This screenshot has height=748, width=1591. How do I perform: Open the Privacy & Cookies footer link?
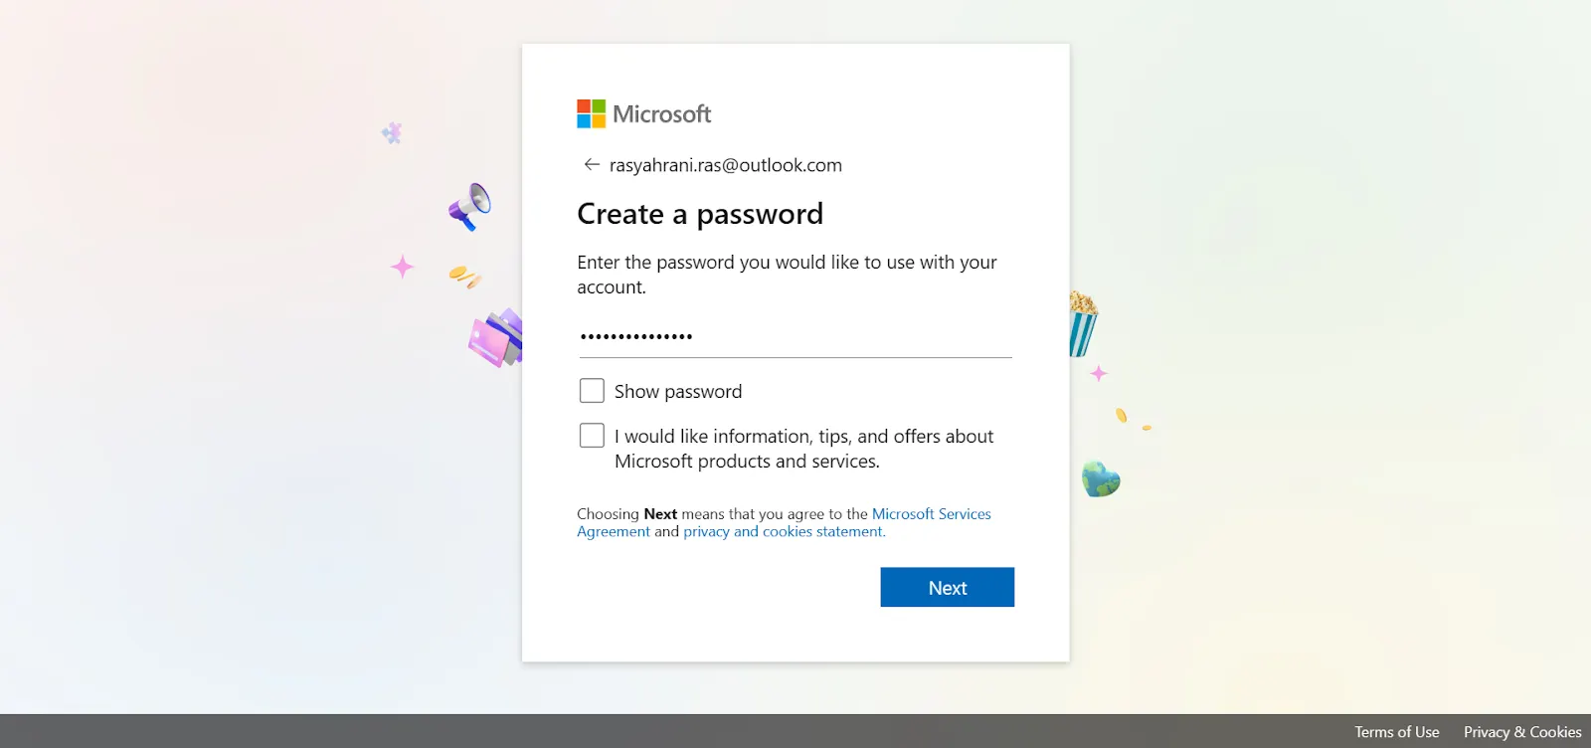click(x=1521, y=732)
